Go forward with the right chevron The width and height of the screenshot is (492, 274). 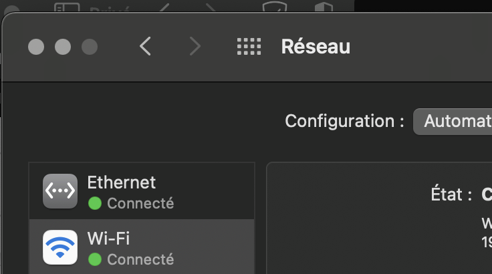(x=195, y=46)
